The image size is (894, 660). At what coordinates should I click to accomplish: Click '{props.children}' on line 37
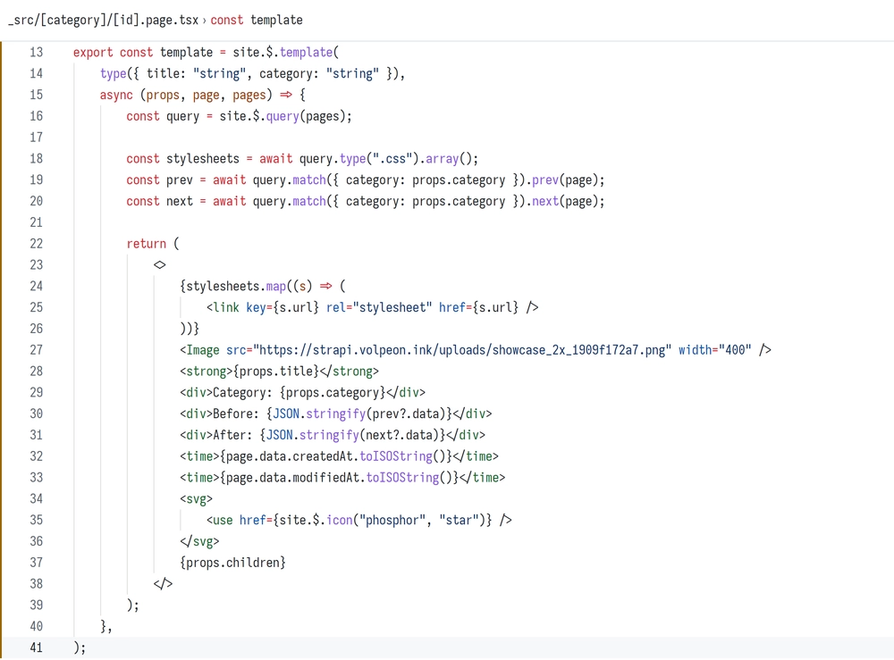(x=232, y=563)
